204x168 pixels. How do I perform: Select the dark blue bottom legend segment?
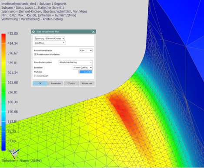tap(3, 146)
